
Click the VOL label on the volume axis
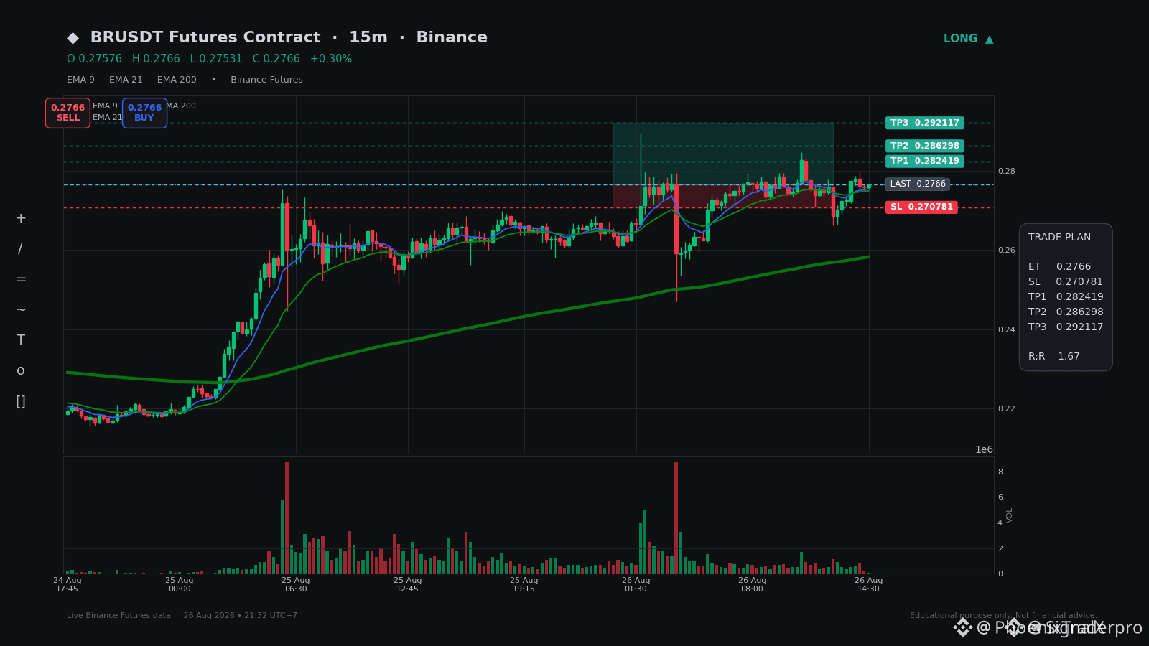(1010, 515)
